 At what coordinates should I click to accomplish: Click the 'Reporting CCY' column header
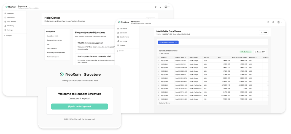click(255, 57)
